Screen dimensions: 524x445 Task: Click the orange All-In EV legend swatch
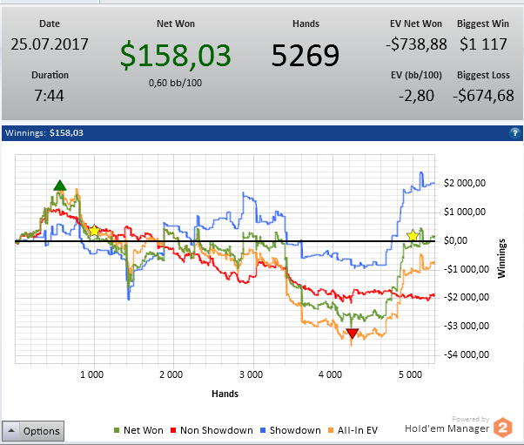point(331,430)
